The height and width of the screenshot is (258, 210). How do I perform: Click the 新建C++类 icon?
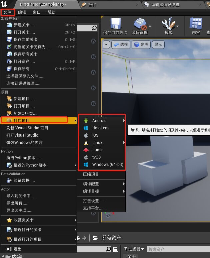click(x=9, y=113)
